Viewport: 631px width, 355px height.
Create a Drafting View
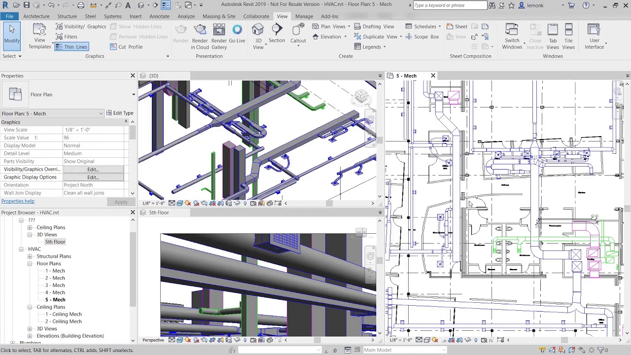coord(374,27)
